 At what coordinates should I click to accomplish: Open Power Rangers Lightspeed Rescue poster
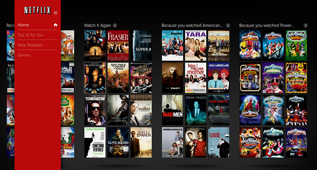click(273, 110)
